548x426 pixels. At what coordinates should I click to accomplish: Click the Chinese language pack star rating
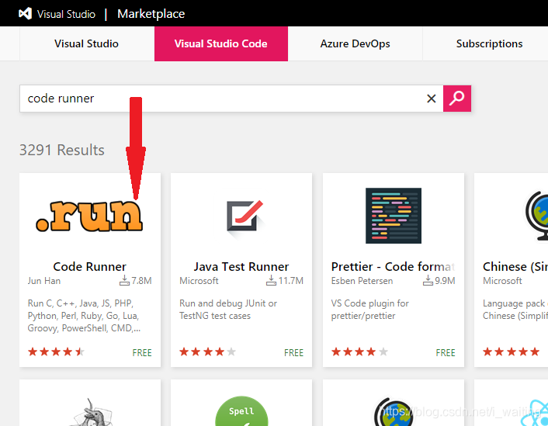click(511, 352)
